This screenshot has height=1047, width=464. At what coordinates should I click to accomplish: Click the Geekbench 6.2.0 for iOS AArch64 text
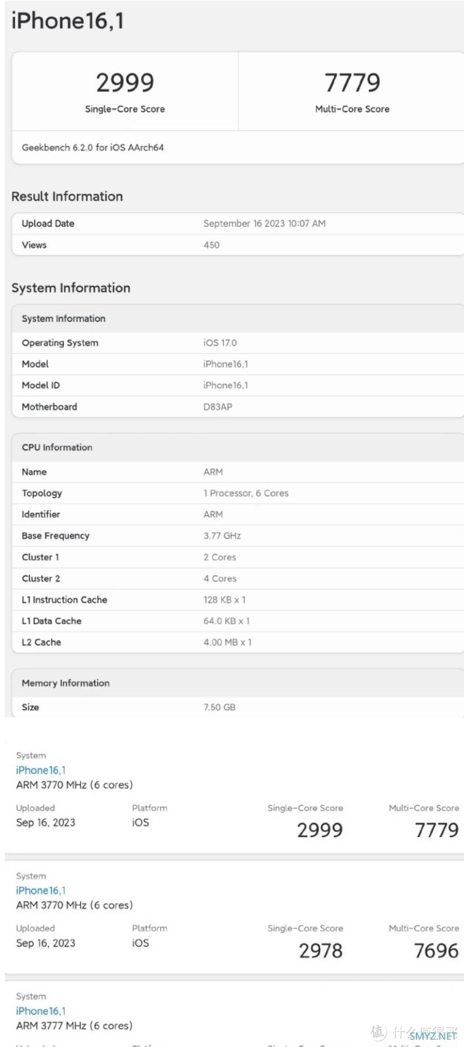click(93, 147)
